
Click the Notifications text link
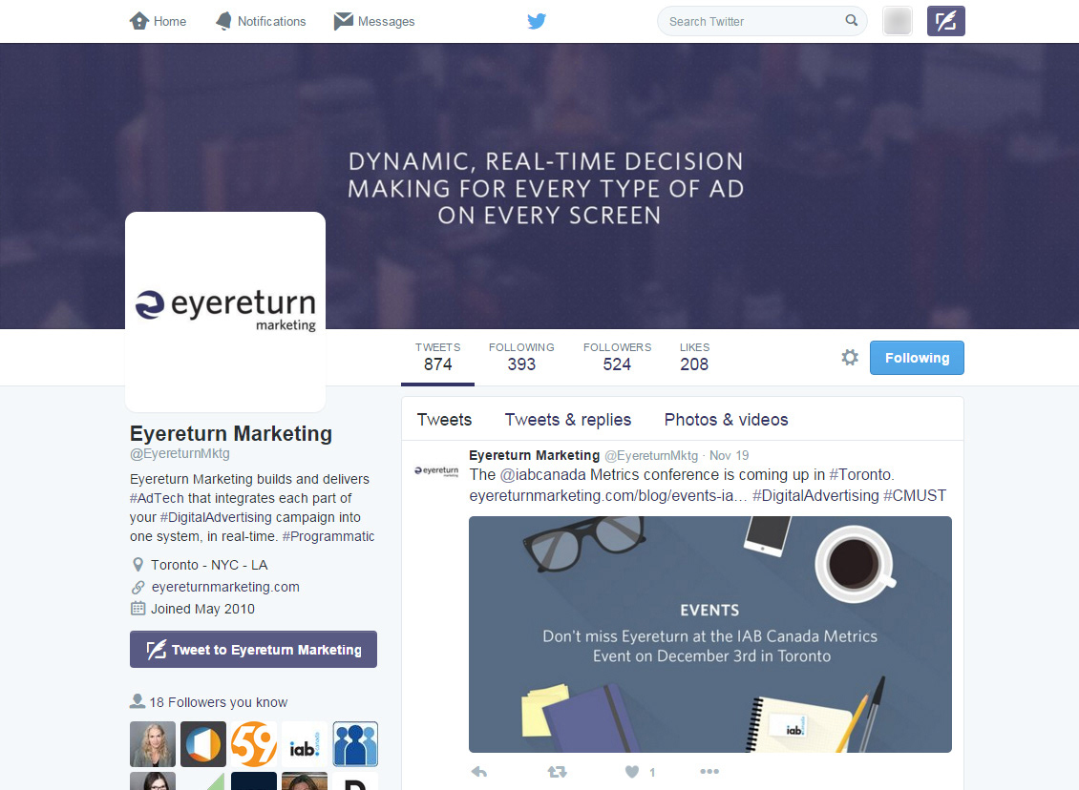[272, 21]
